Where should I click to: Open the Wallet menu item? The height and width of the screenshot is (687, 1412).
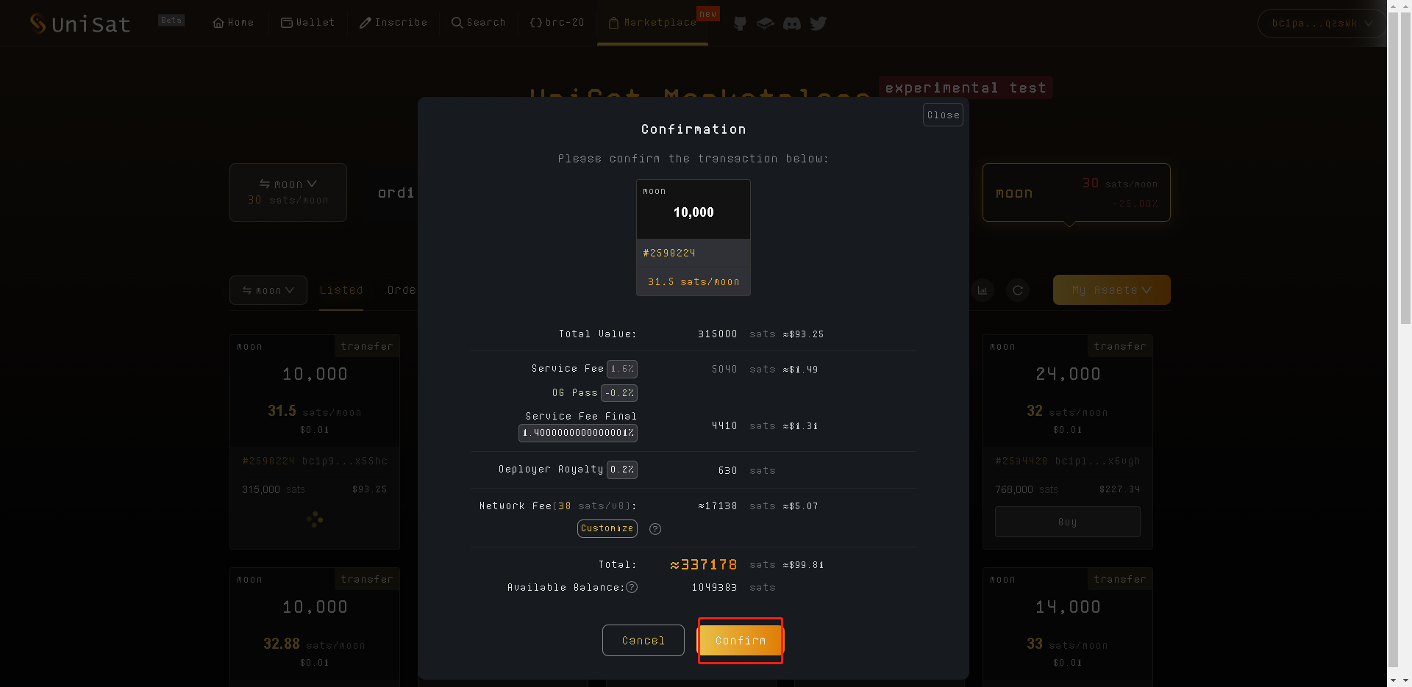coord(307,23)
